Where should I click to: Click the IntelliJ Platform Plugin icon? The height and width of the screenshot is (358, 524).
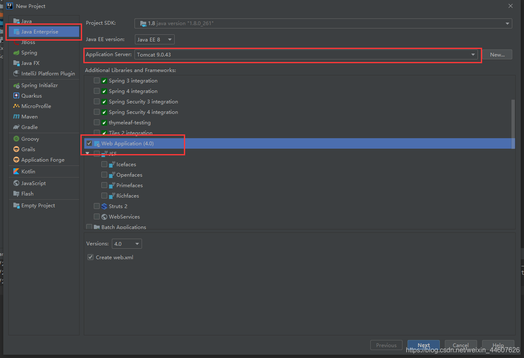coord(16,74)
